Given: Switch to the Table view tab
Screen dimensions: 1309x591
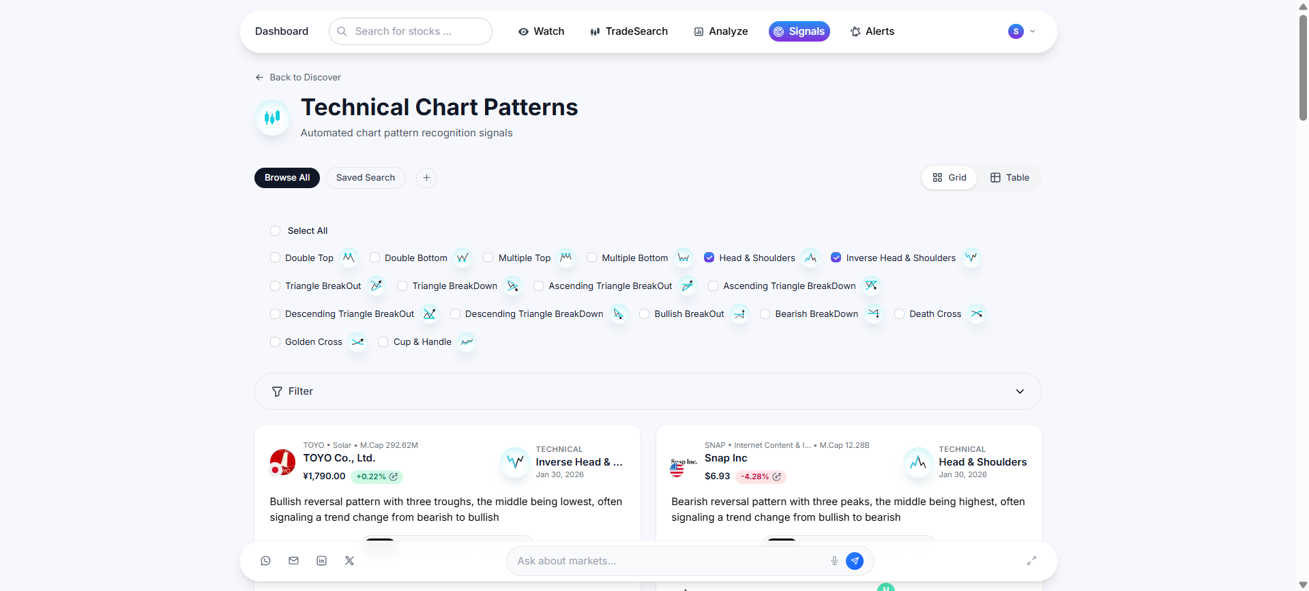Looking at the screenshot, I should 1010,178.
